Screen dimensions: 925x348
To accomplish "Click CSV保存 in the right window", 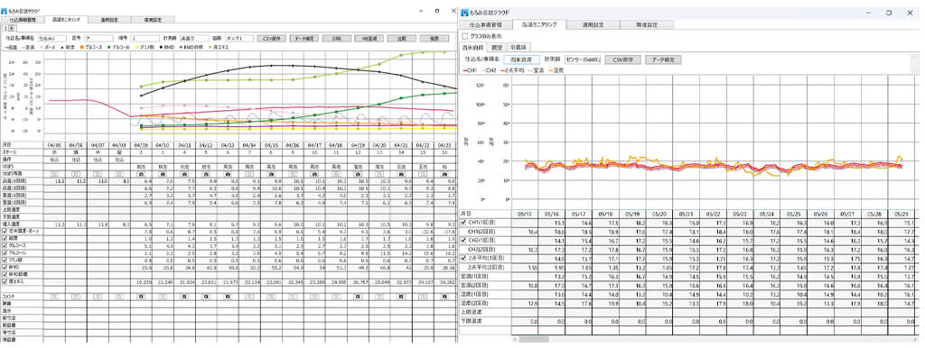I will coord(623,60).
